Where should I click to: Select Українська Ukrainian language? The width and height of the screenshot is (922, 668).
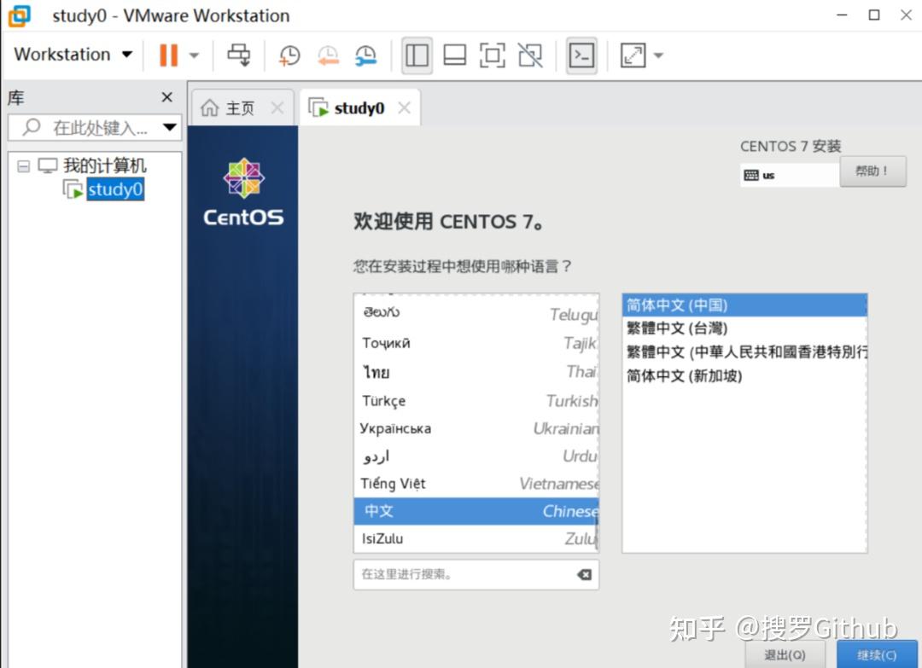pos(476,428)
